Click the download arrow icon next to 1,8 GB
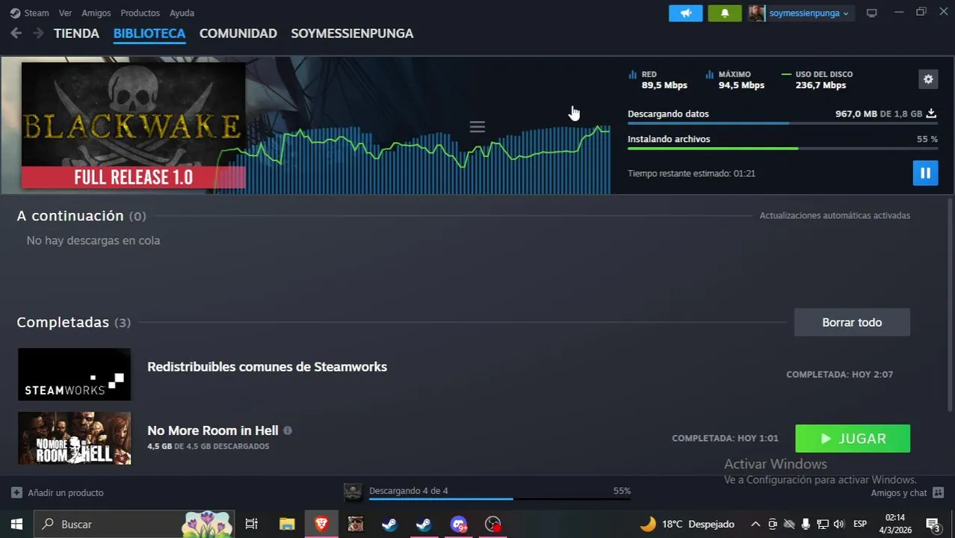Screen dimensions: 955x538 pyautogui.click(x=931, y=114)
